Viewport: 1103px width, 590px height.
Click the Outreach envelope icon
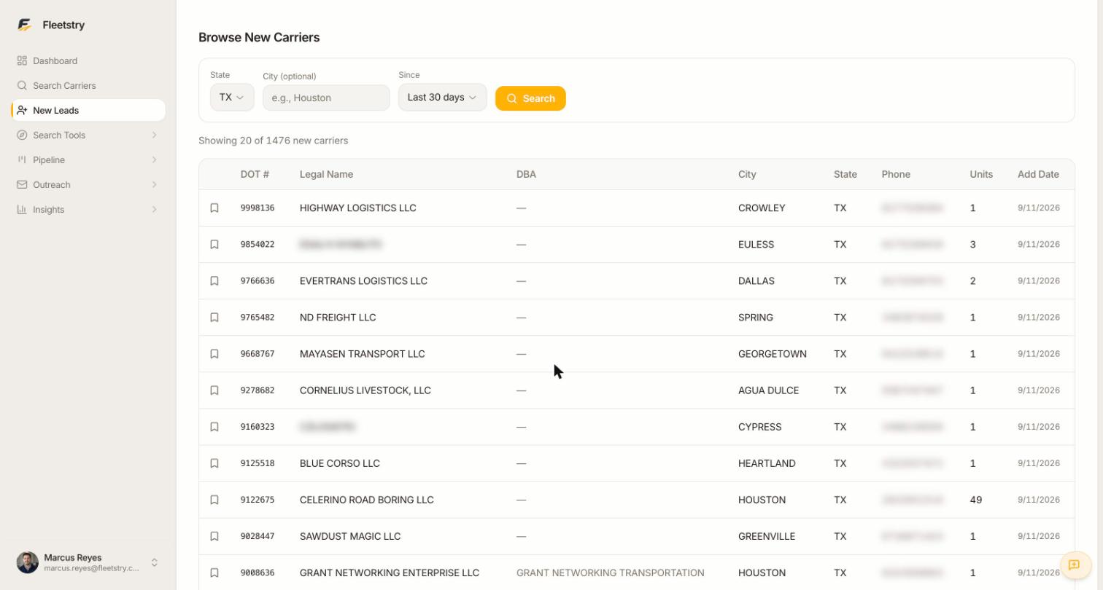coord(22,185)
